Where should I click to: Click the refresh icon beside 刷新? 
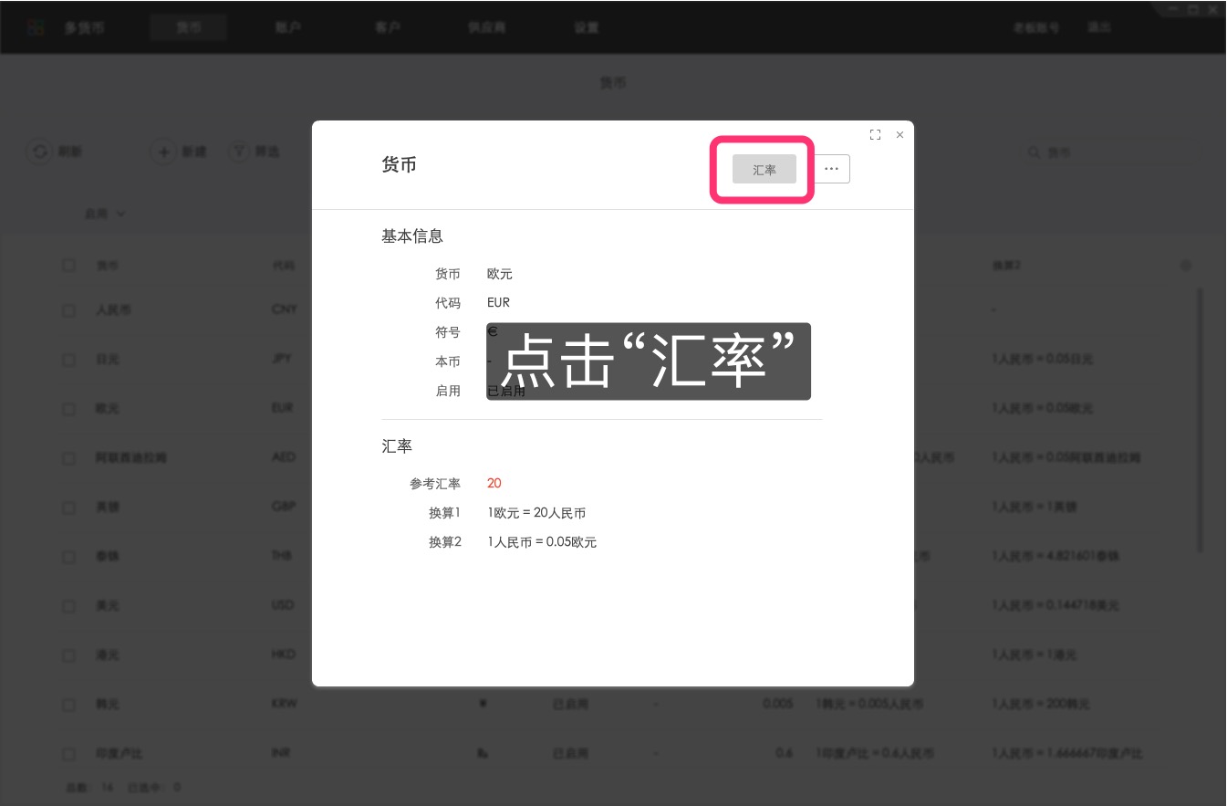coord(39,152)
